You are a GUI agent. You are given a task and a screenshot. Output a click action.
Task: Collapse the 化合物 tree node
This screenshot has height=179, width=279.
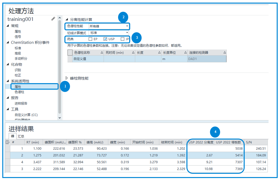[8, 65]
